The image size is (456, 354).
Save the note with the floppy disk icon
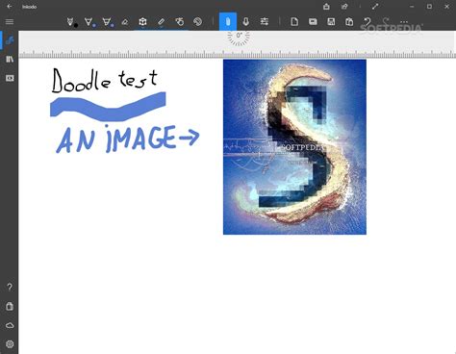(x=331, y=22)
